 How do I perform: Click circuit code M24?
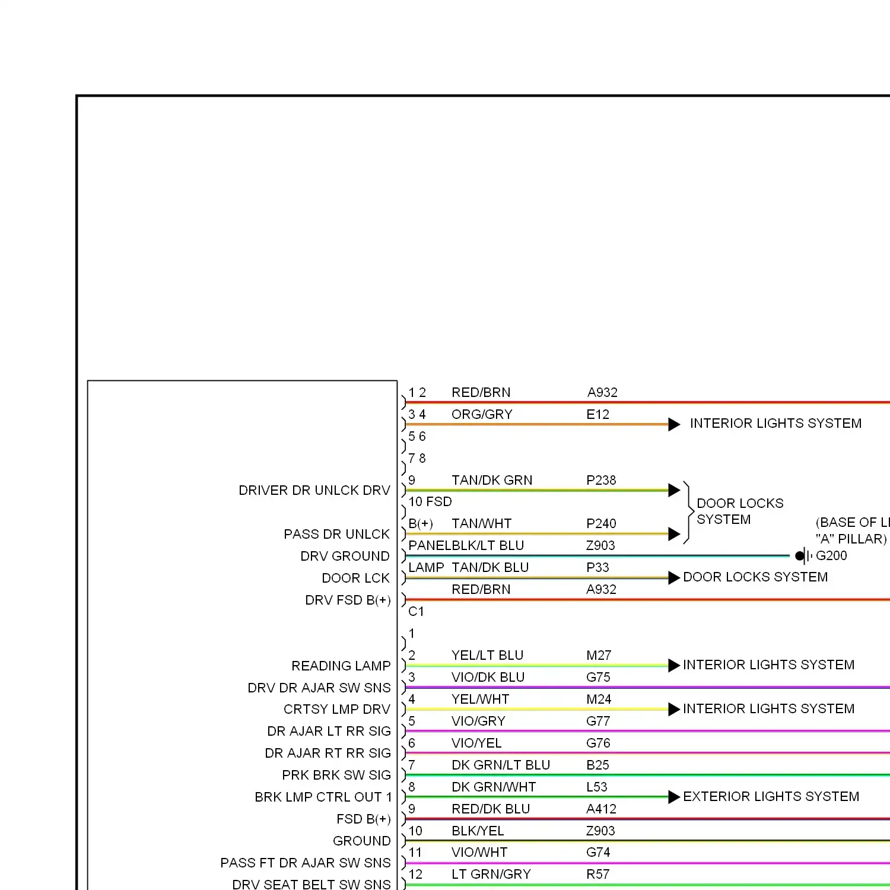[x=599, y=699]
